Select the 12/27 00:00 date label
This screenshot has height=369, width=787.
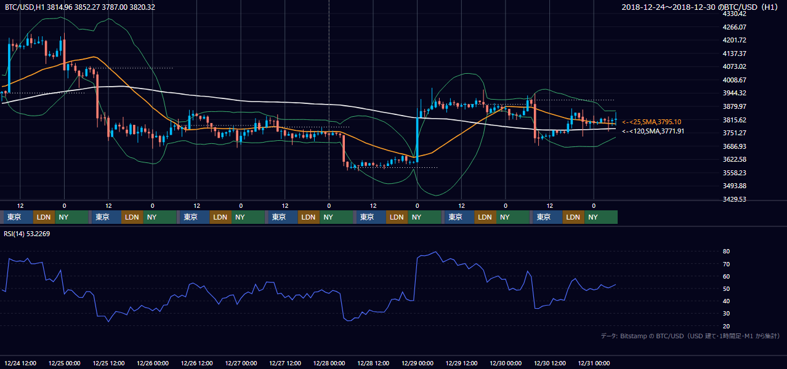pyautogui.click(x=241, y=363)
